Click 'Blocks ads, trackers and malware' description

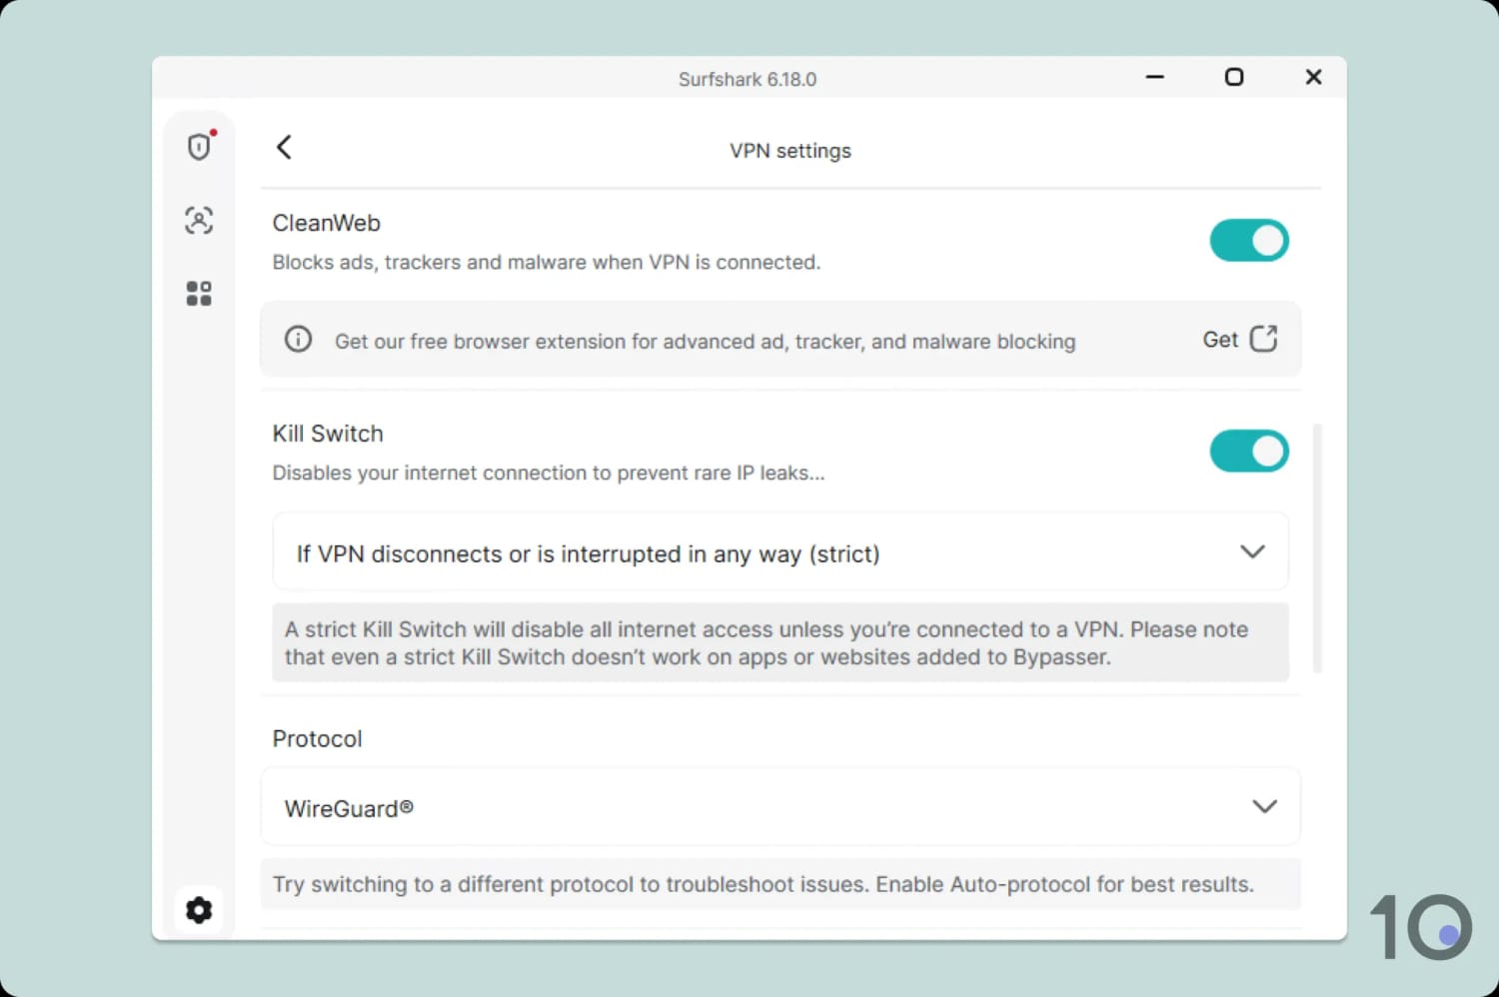click(547, 262)
